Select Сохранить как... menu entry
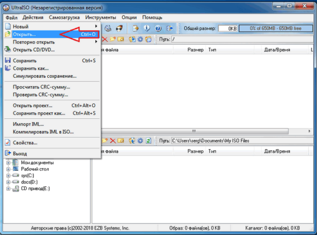The width and height of the screenshot is (317, 235). pyautogui.click(x=52, y=68)
